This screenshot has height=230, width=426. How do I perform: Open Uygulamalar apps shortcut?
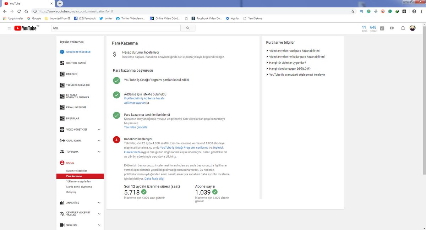click(13, 18)
